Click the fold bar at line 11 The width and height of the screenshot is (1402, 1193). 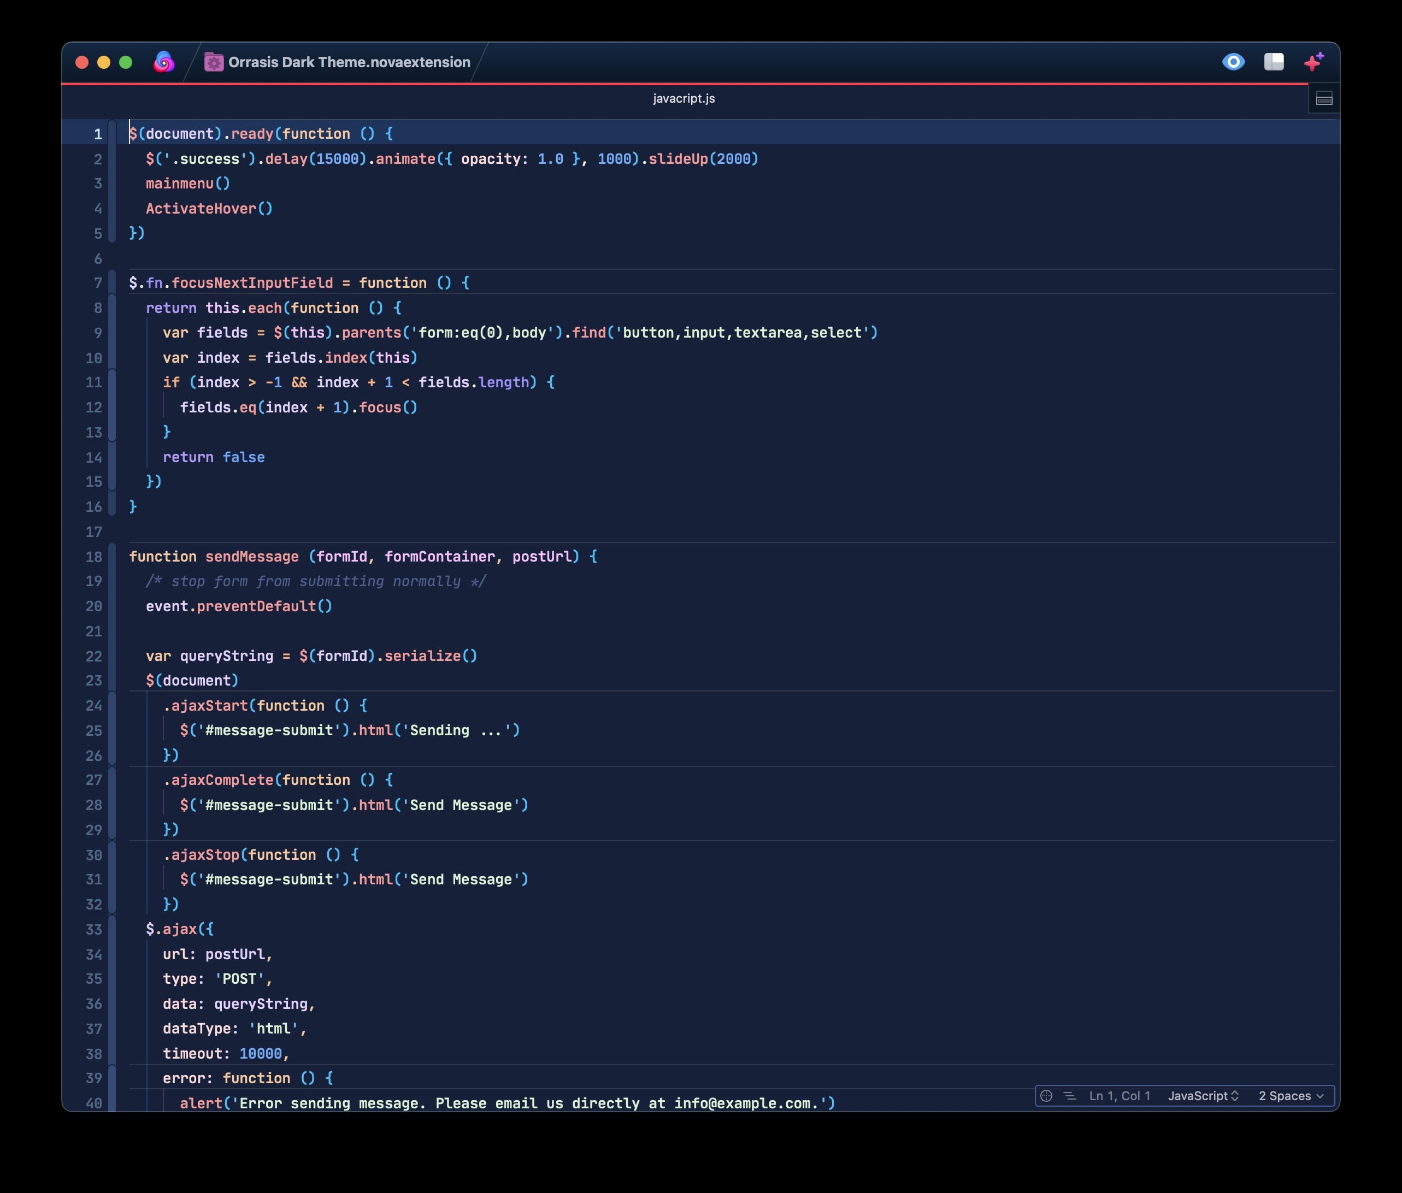112,383
